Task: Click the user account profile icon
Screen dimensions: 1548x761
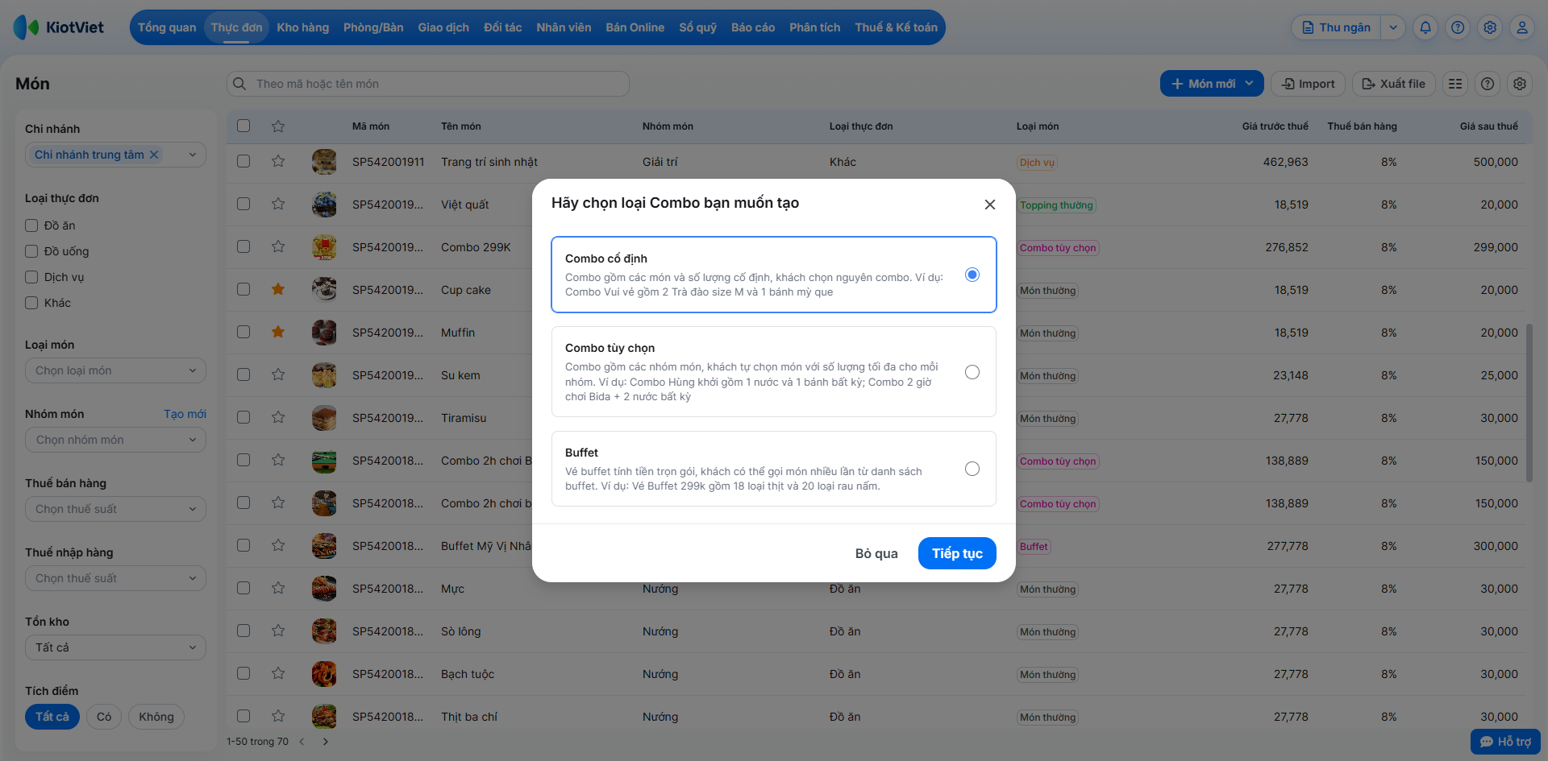Action: (x=1522, y=27)
